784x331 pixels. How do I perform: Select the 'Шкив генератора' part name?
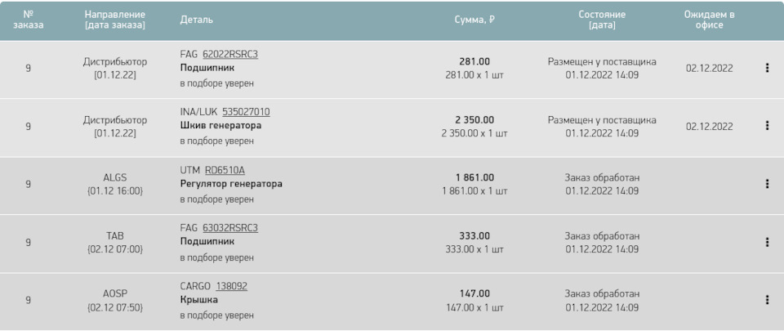click(x=220, y=126)
